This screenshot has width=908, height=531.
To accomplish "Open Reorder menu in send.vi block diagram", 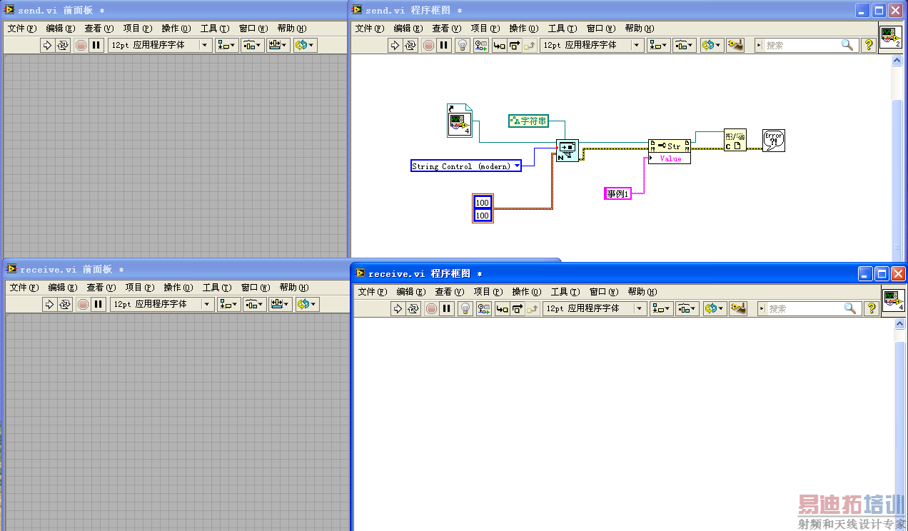I will (711, 45).
